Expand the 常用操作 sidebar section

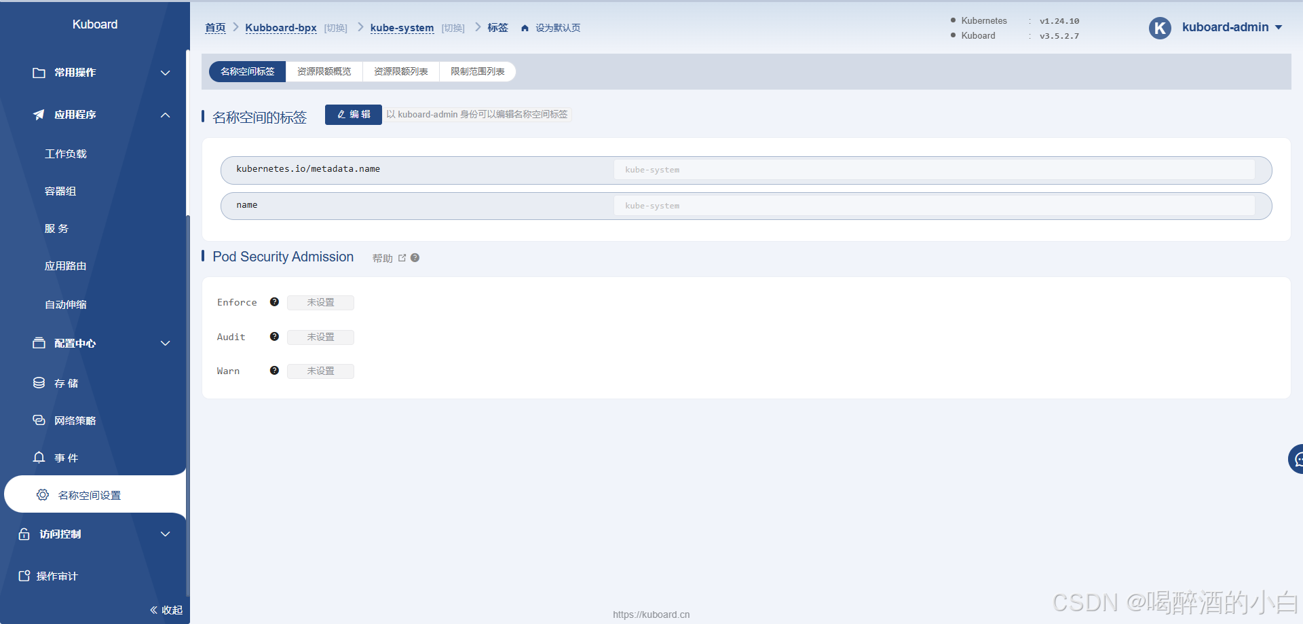[x=165, y=73]
